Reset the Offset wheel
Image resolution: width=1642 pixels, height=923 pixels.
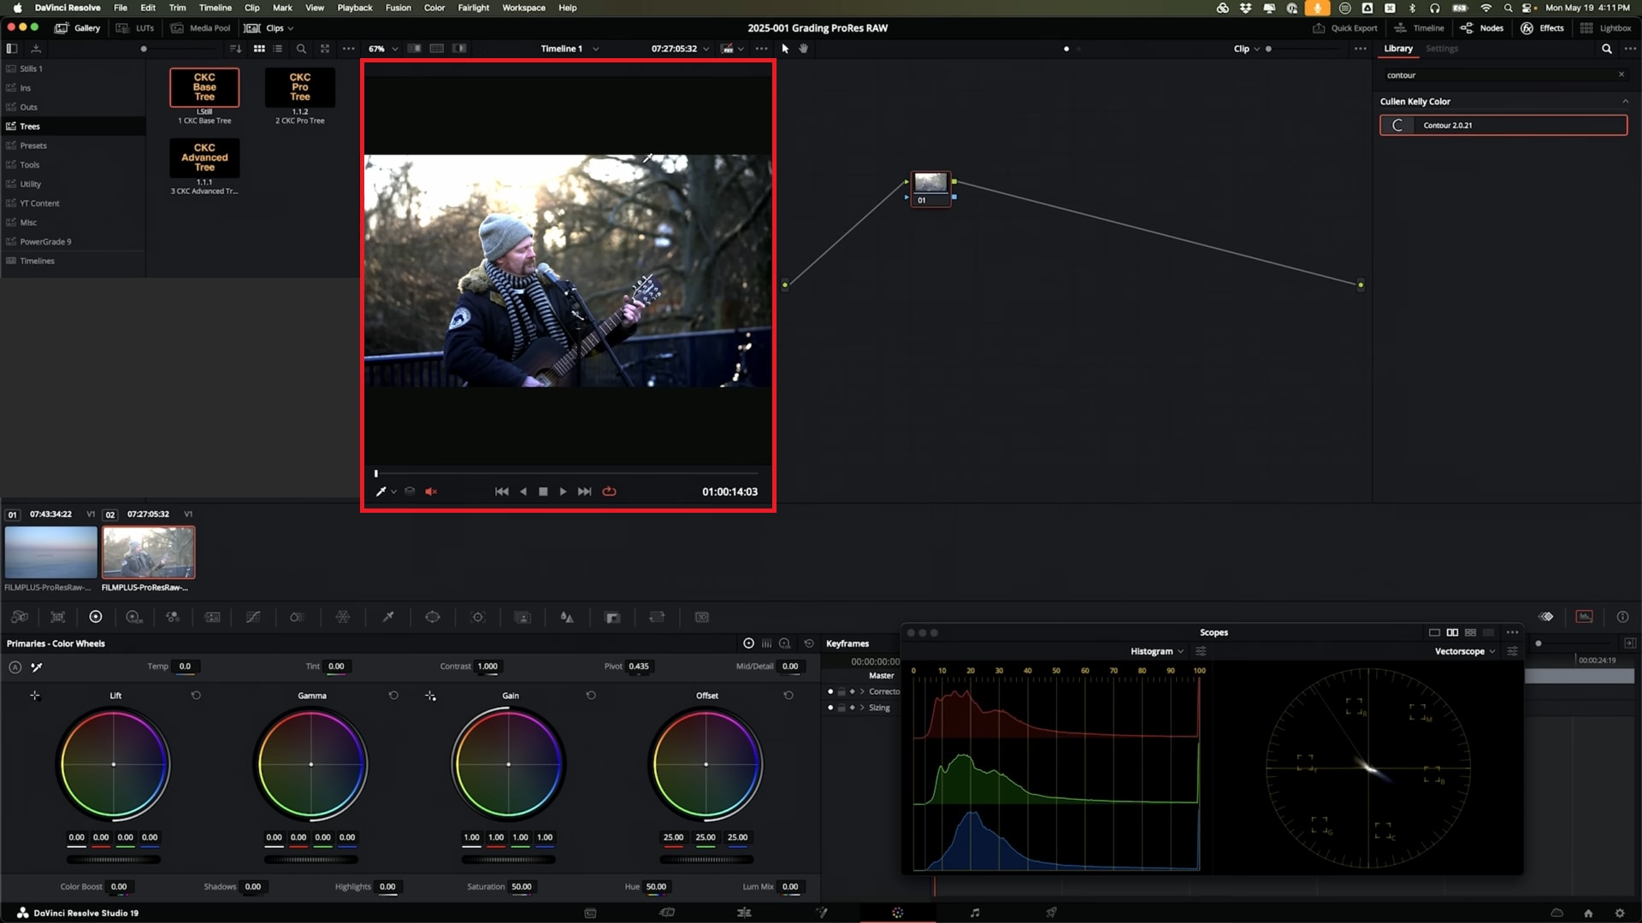789,696
